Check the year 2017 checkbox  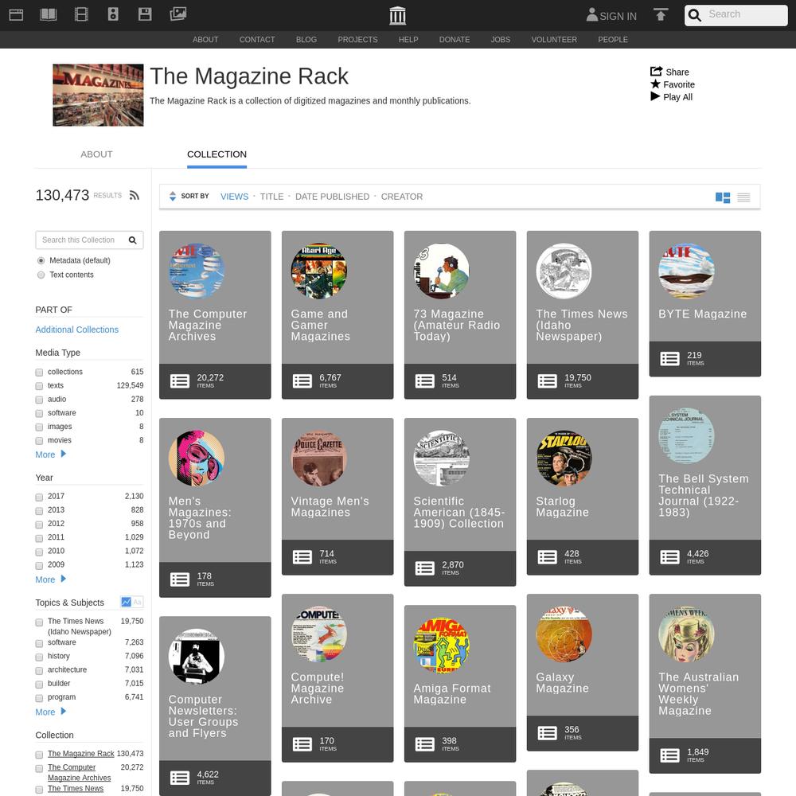39,497
